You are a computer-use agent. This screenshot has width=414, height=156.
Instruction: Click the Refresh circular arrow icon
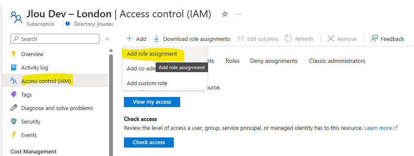288,39
